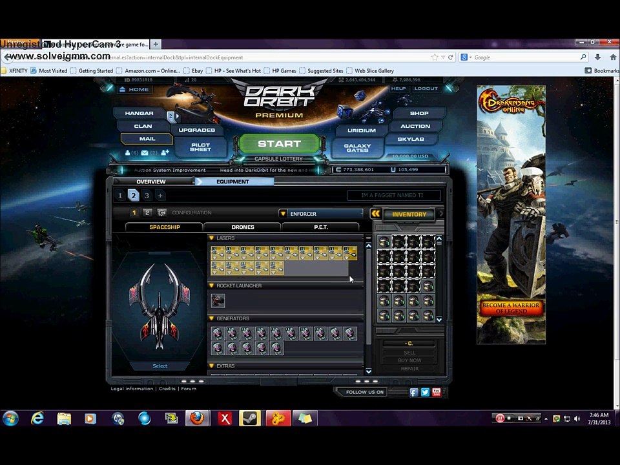The width and height of the screenshot is (620, 465).
Task: Collapse inventory with double-arrow icon
Action: [x=376, y=214]
